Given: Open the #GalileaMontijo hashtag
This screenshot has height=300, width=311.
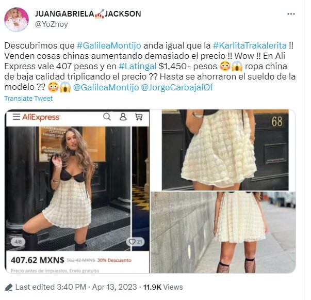Looking at the screenshot, I should coord(109,45).
